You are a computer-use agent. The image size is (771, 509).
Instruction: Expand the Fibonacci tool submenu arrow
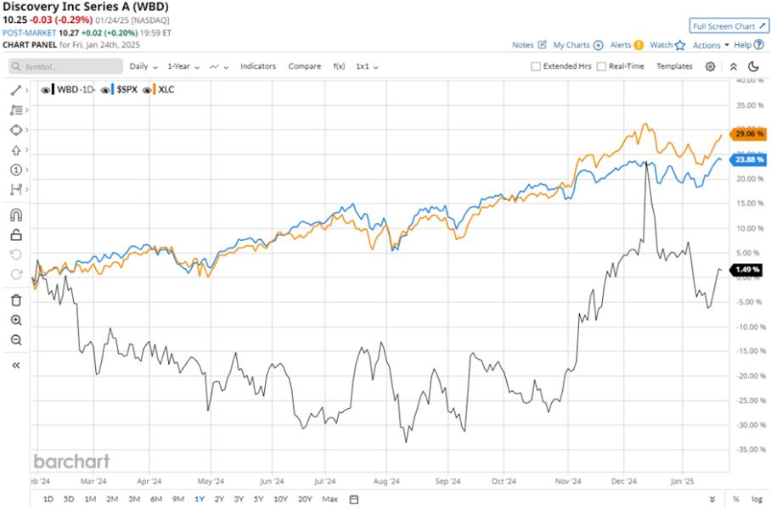(x=26, y=110)
